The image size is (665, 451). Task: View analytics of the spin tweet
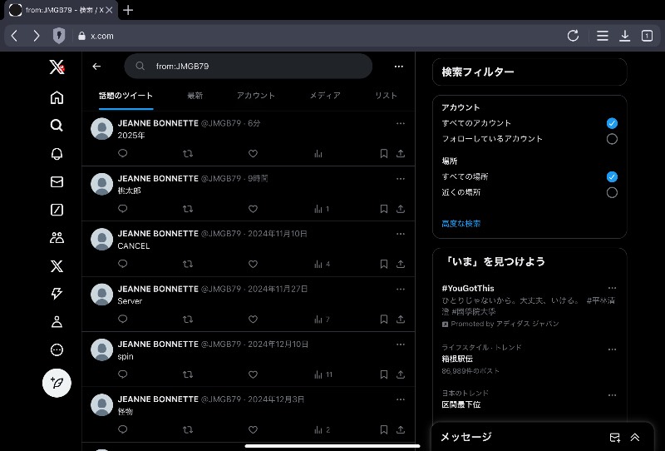pyautogui.click(x=323, y=374)
